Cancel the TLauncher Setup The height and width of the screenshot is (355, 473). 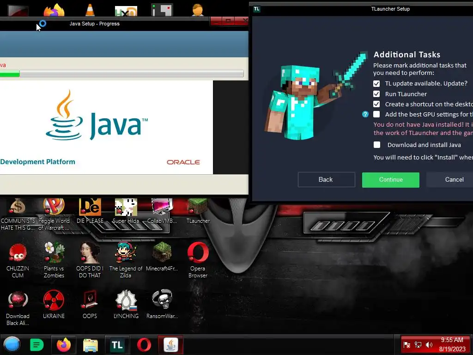click(449, 180)
